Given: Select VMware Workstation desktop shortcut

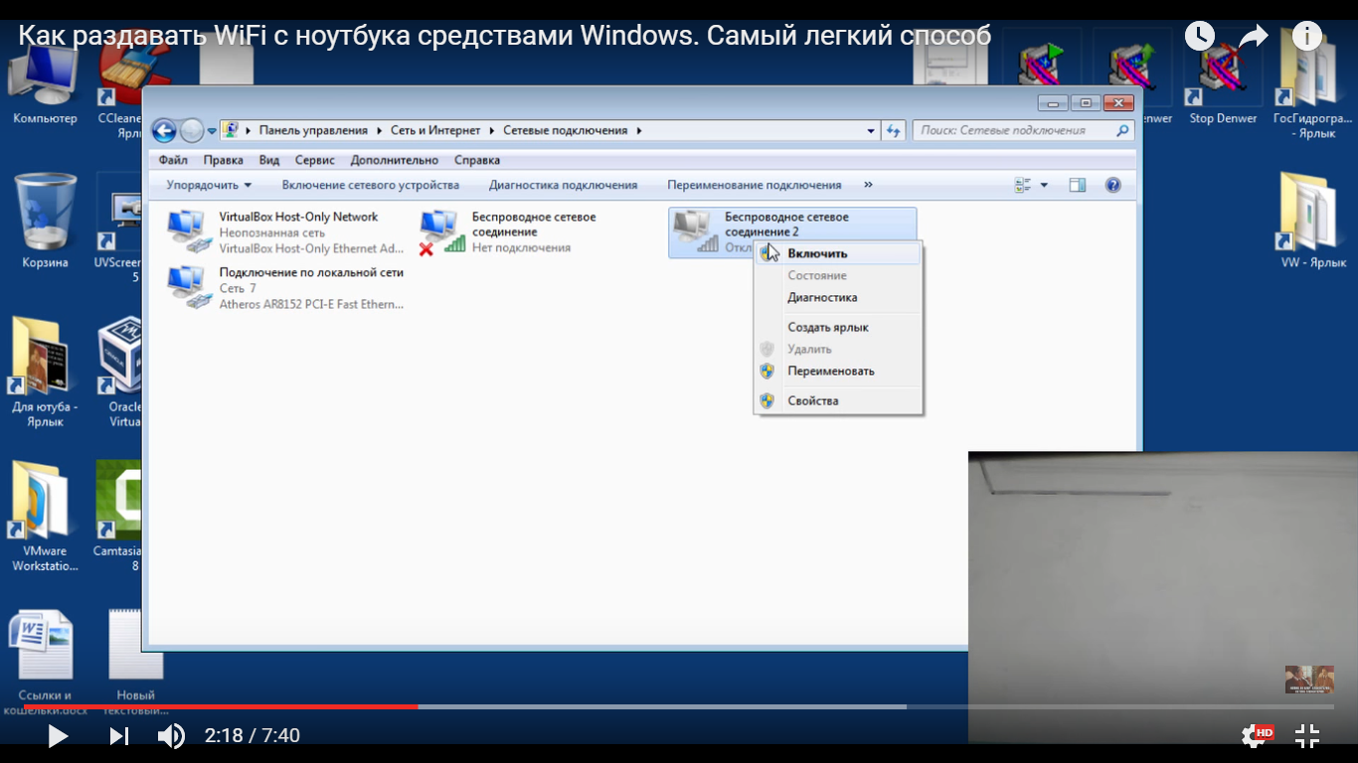Looking at the screenshot, I should coord(45,517).
